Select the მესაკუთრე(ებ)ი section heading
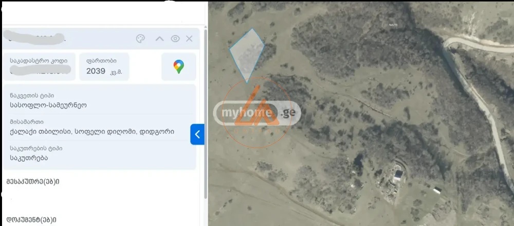The image size is (514, 226). [x=33, y=182]
